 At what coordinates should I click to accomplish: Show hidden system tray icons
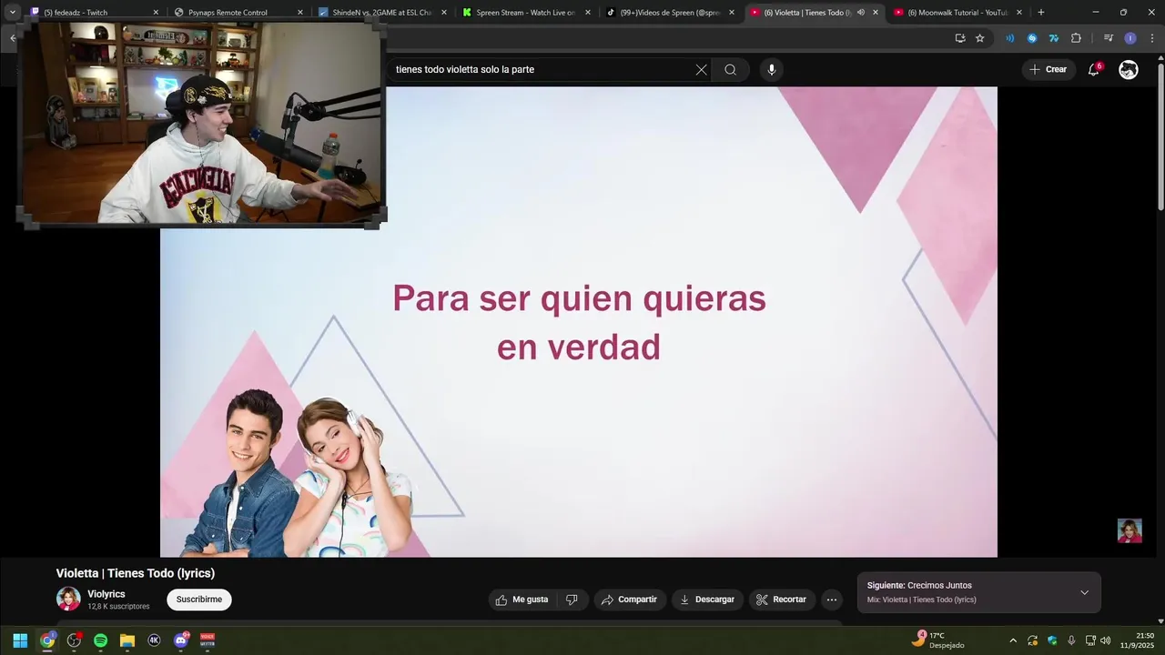[1013, 640]
